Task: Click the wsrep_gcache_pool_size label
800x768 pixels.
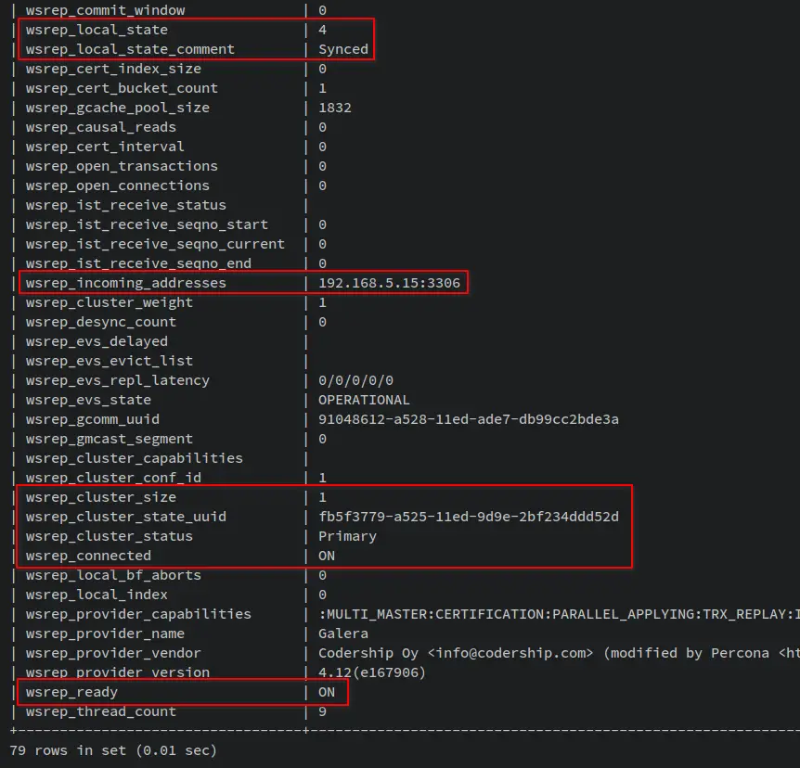Action: pyautogui.click(x=117, y=109)
